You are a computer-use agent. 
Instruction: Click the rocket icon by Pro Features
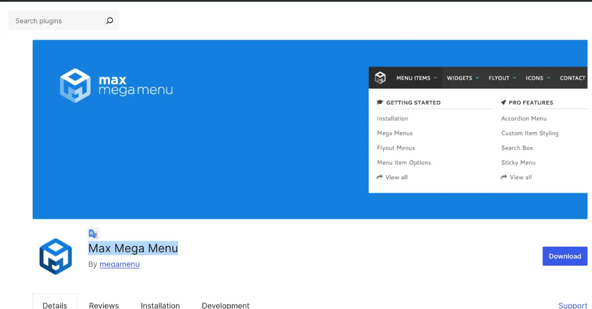tap(504, 102)
